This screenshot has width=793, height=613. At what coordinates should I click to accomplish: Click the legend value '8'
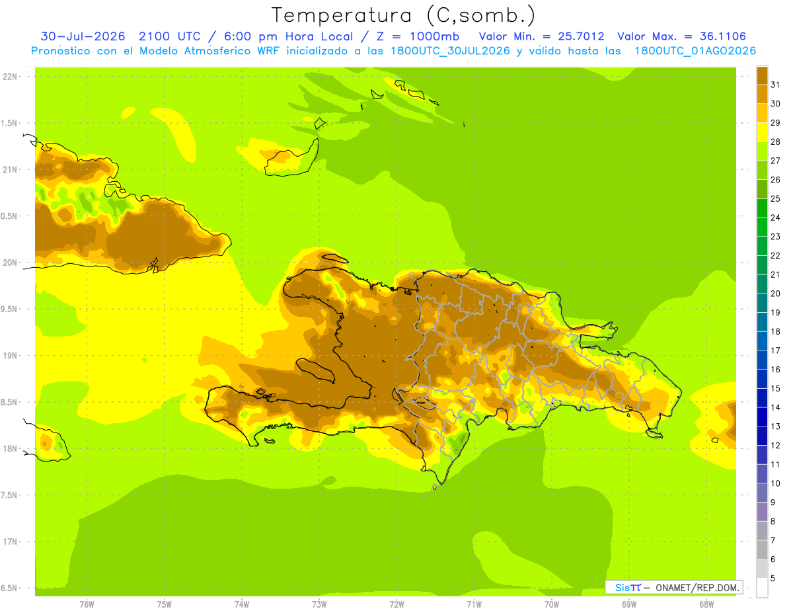coord(773,521)
